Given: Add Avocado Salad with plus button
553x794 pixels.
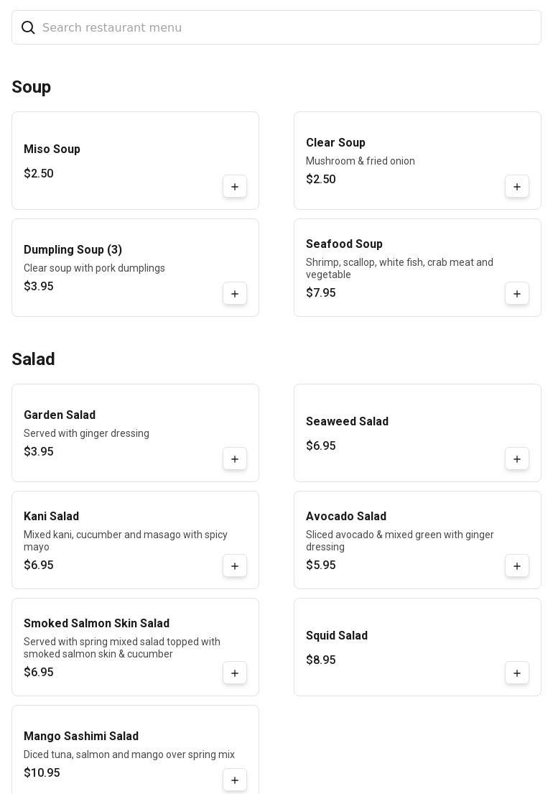Looking at the screenshot, I should click(517, 566).
